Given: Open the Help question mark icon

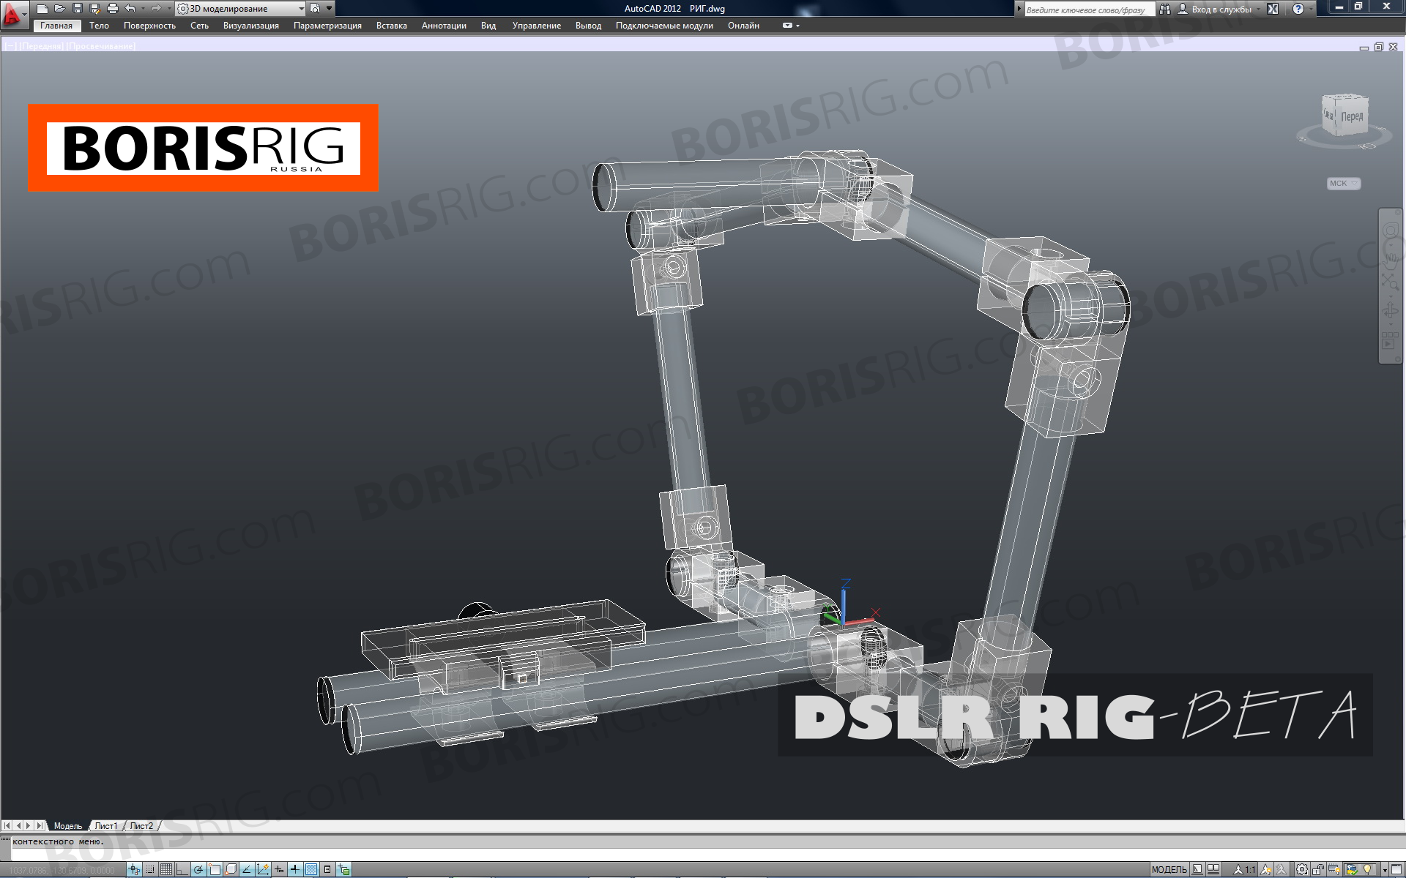Looking at the screenshot, I should (1298, 10).
